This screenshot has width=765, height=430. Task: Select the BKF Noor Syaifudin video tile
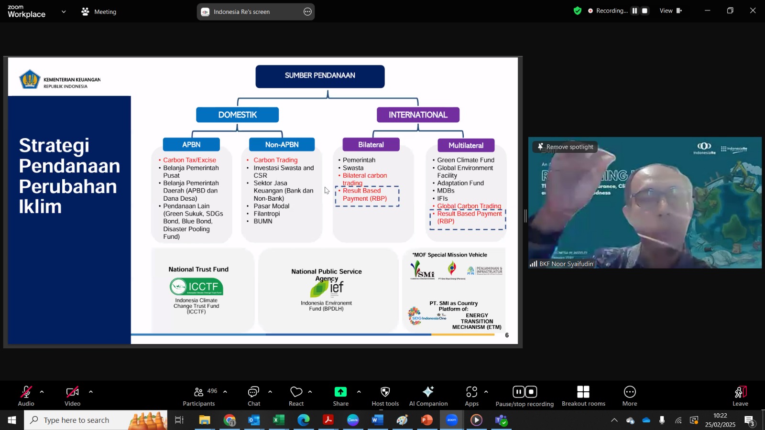pos(645,203)
